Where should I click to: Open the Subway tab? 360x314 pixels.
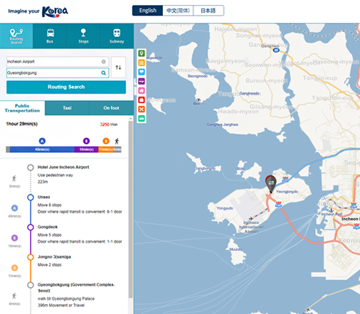coord(117,36)
